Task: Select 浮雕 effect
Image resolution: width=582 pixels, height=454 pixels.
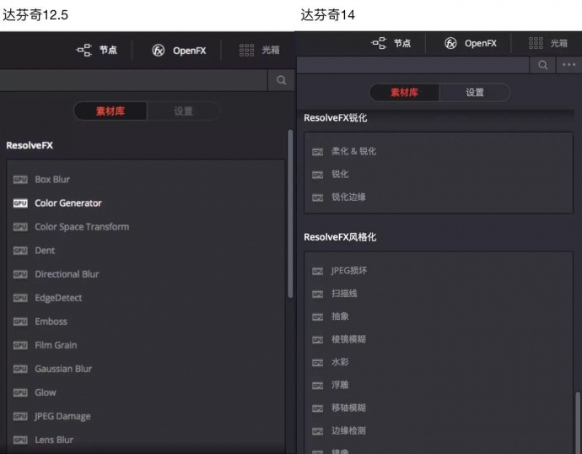Action: 340,385
